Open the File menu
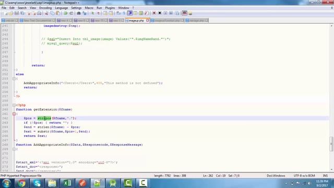Image resolution: width=334 pixels, height=188 pixels. point(4,8)
